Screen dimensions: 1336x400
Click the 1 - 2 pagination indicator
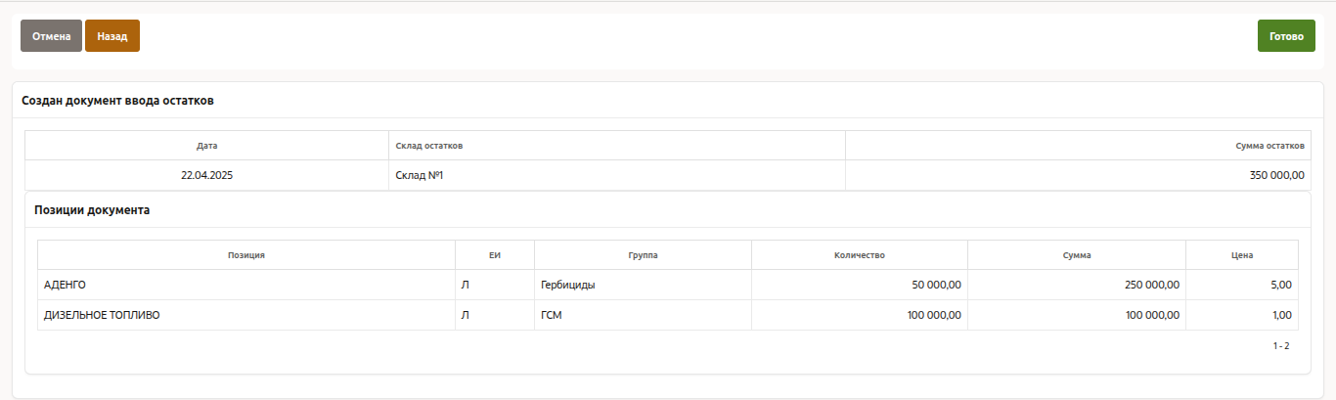click(x=1280, y=346)
